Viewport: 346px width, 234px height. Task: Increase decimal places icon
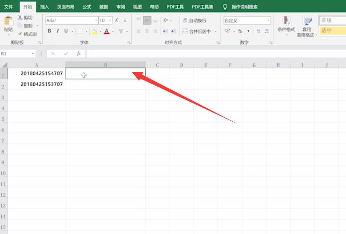[259, 32]
